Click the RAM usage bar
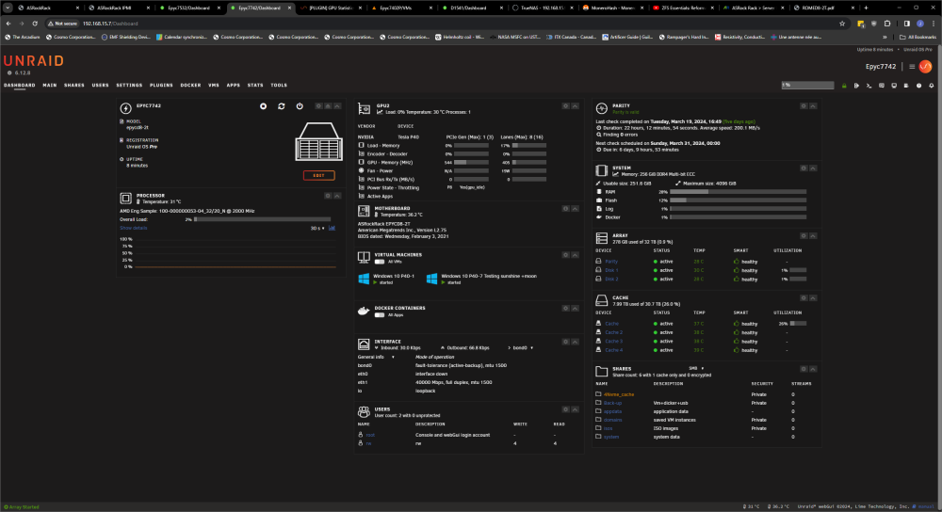This screenshot has width=942, height=512. pyautogui.click(x=738, y=192)
